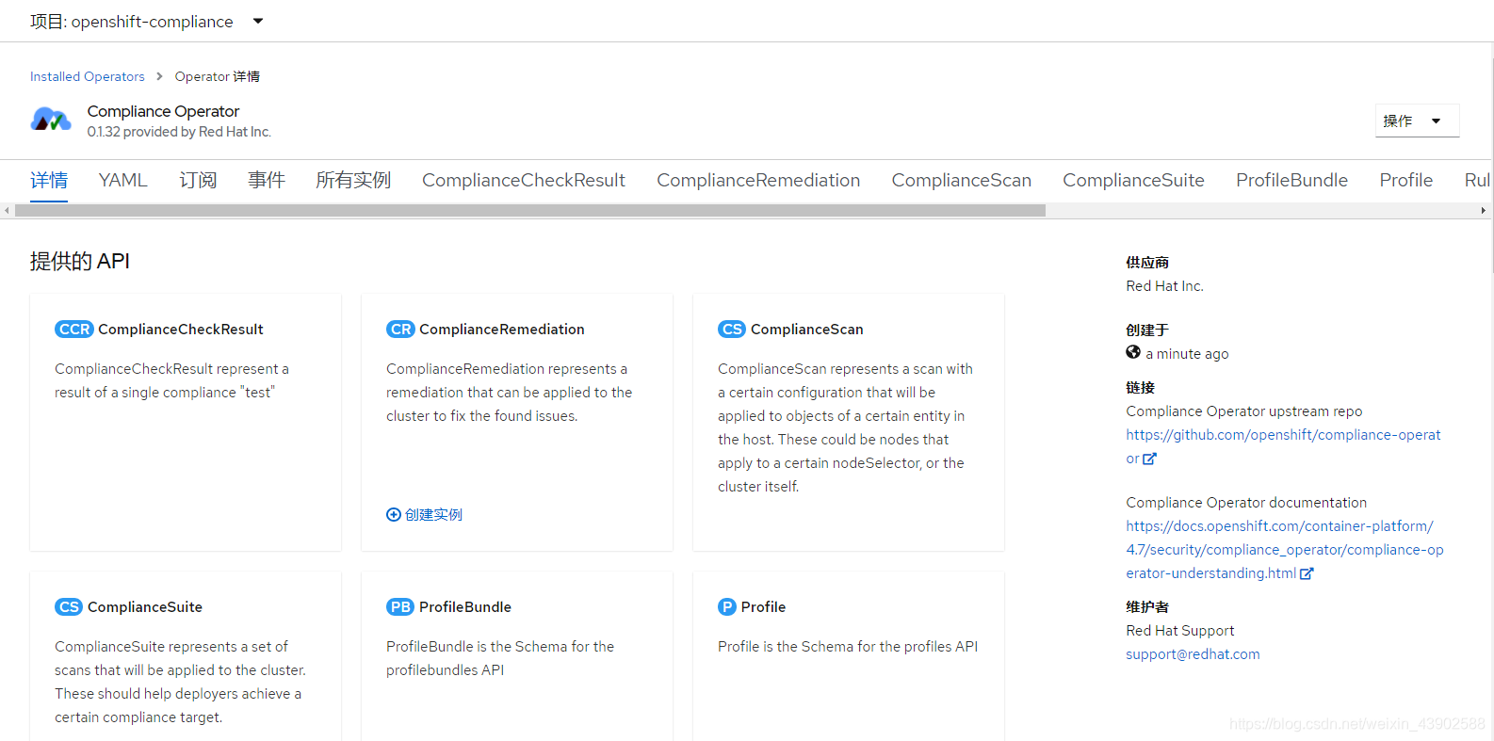The height and width of the screenshot is (741, 1494).
Task: Open the 事件 tab
Action: pos(267,180)
